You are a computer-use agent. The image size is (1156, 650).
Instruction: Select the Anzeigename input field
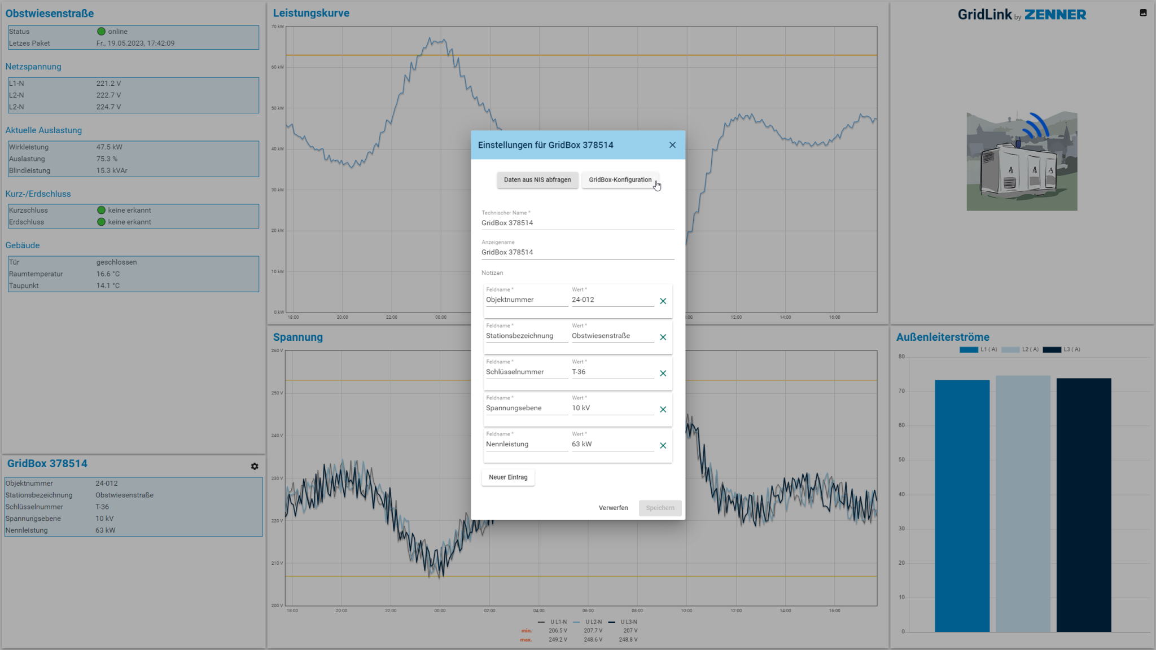tap(577, 252)
